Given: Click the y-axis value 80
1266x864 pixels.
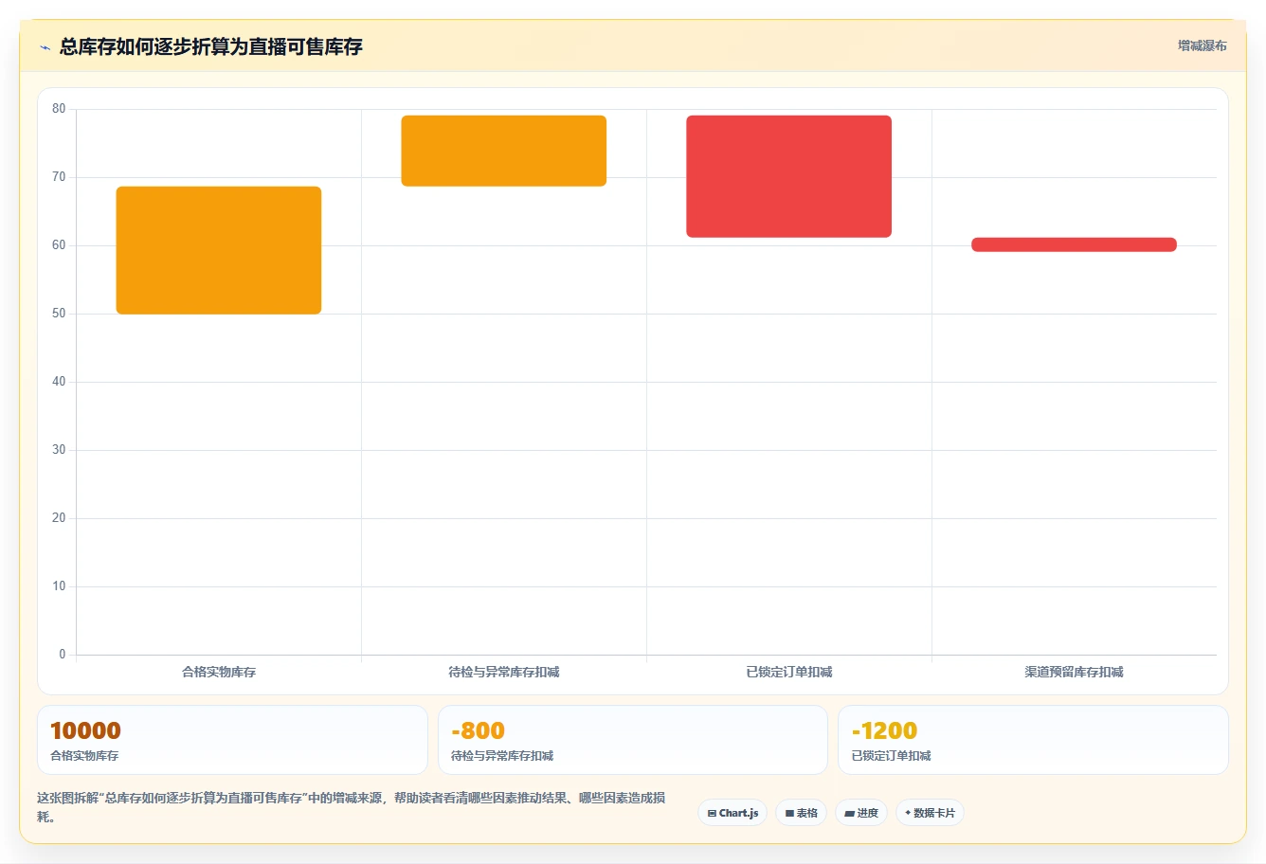Looking at the screenshot, I should point(59,109).
